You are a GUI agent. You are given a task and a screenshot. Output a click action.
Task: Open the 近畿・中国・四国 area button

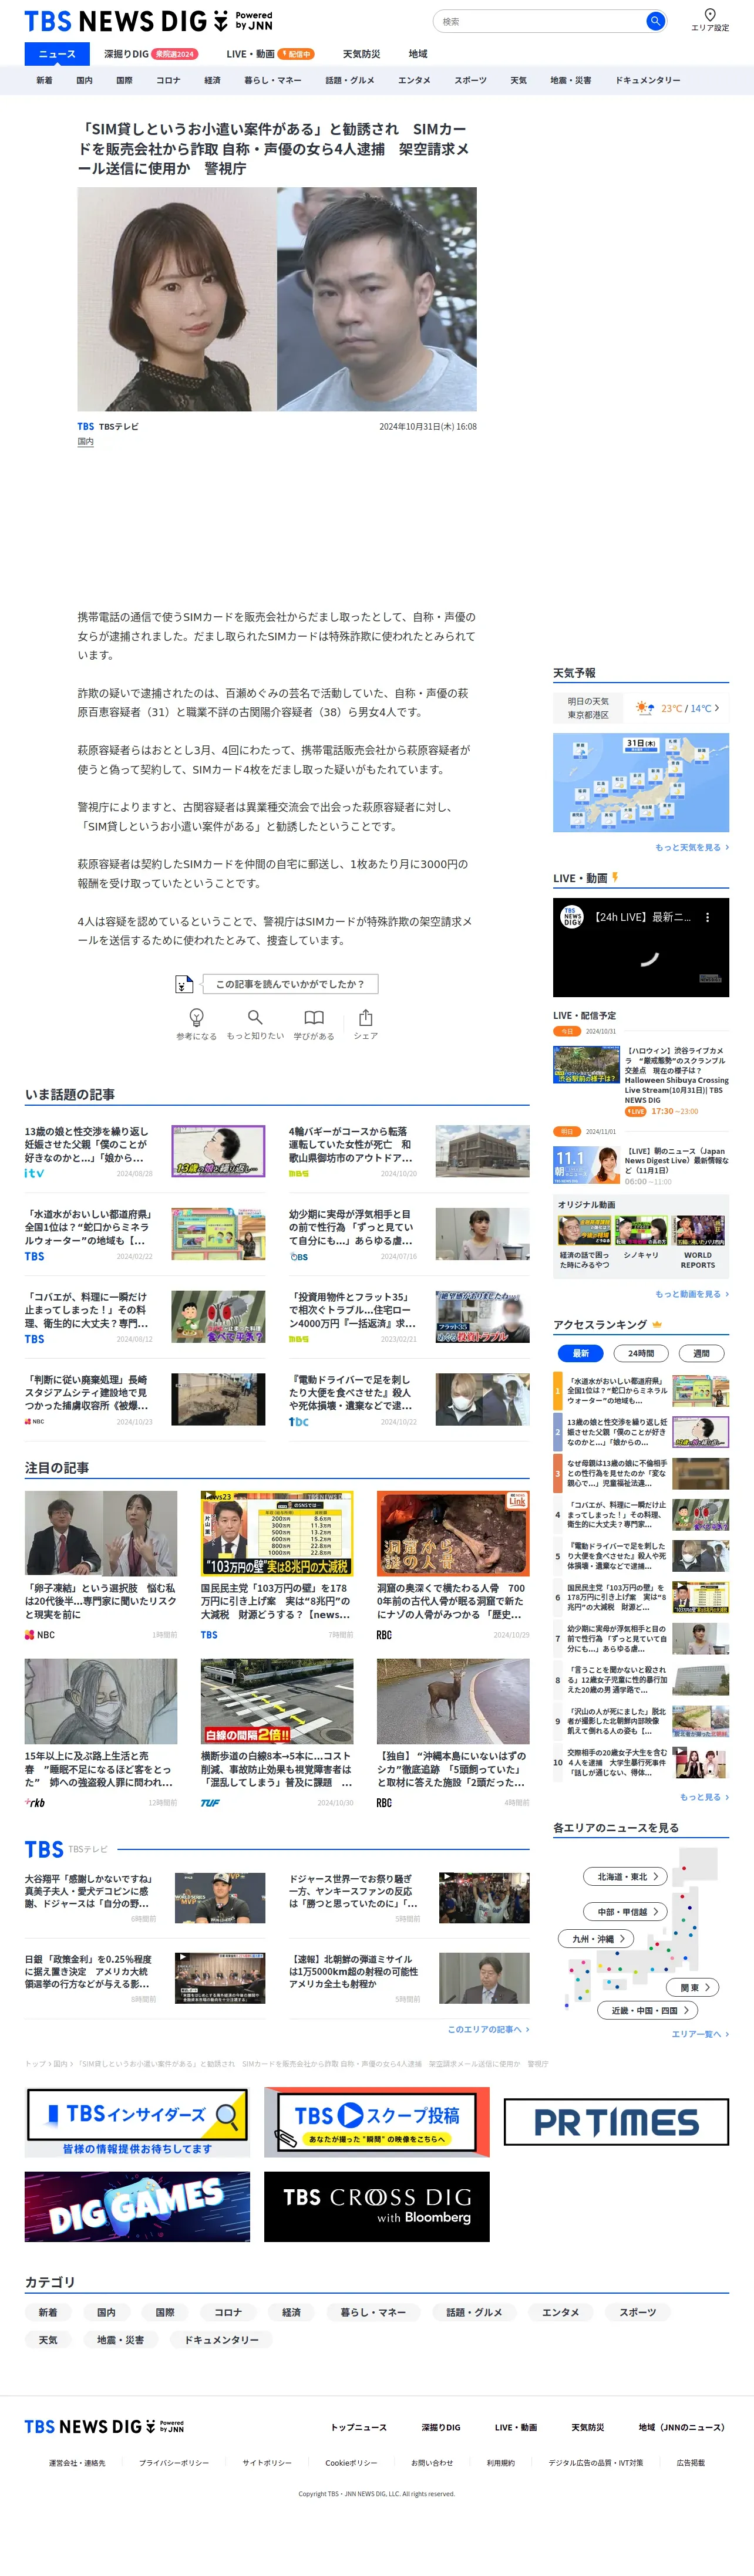(x=648, y=2010)
